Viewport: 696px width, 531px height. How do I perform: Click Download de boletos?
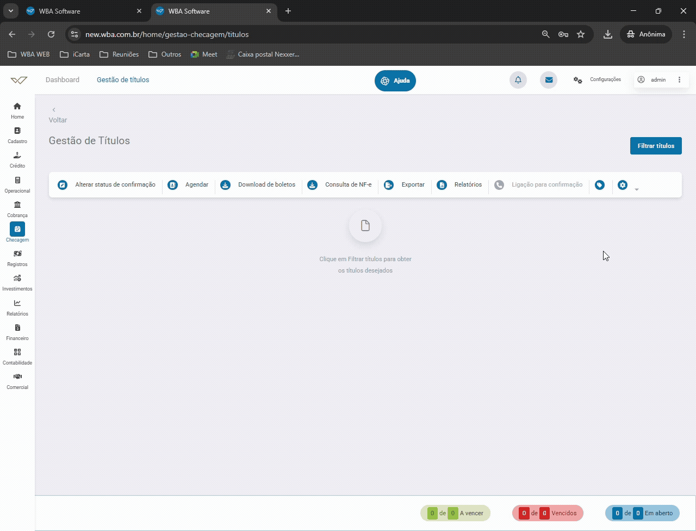click(x=258, y=185)
